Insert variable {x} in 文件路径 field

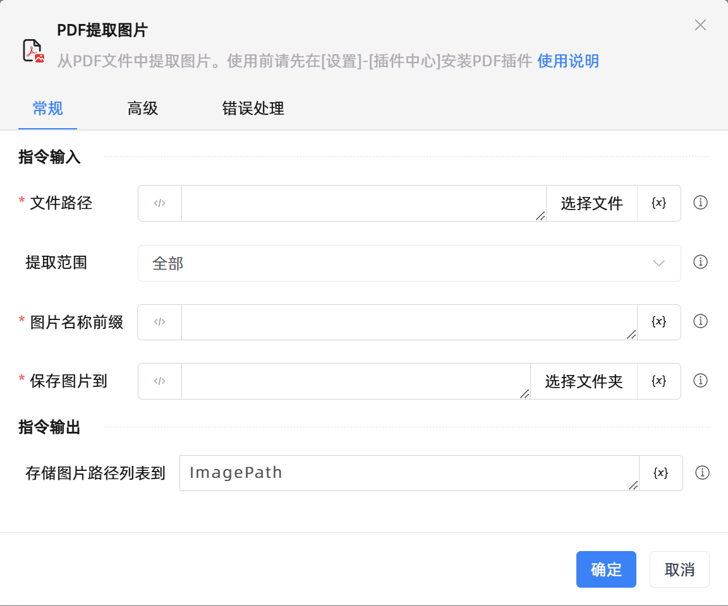[659, 203]
